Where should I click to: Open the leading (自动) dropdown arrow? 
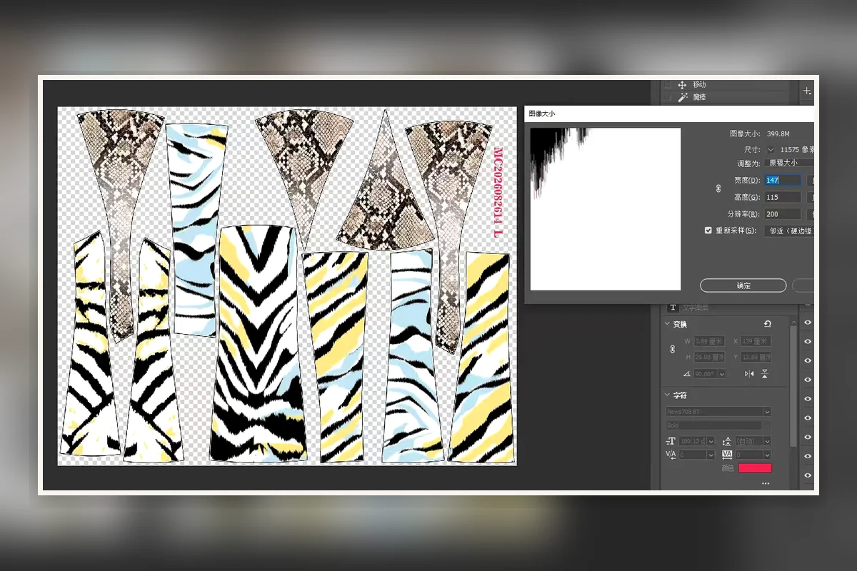point(767,441)
